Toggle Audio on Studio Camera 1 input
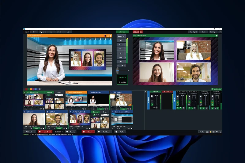The width and height of the screenshot is (245, 163). pos(101,109)
